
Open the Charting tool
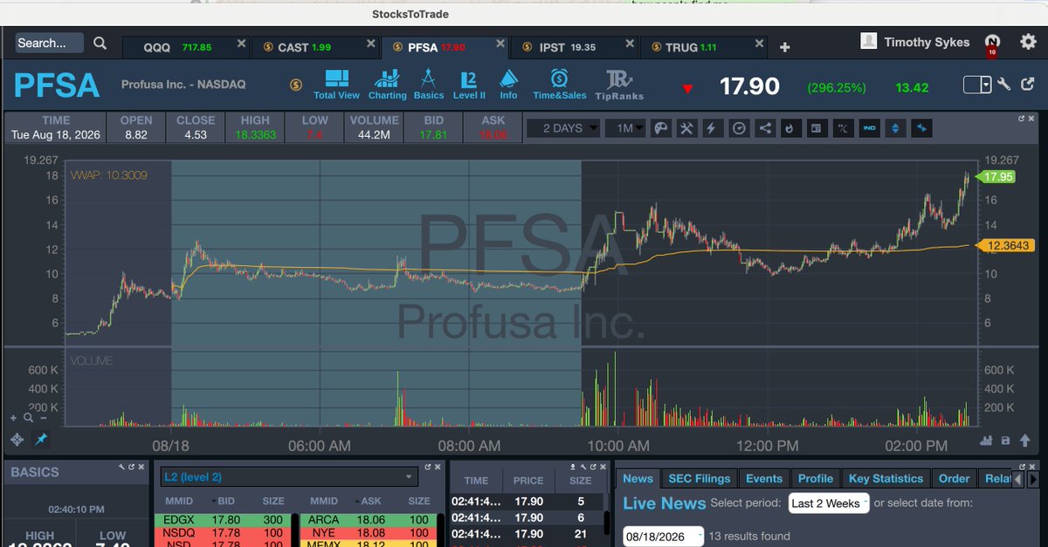(x=387, y=84)
